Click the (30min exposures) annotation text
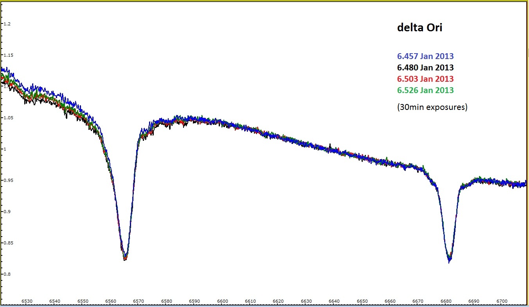This screenshot has width=529, height=307. pos(432,107)
